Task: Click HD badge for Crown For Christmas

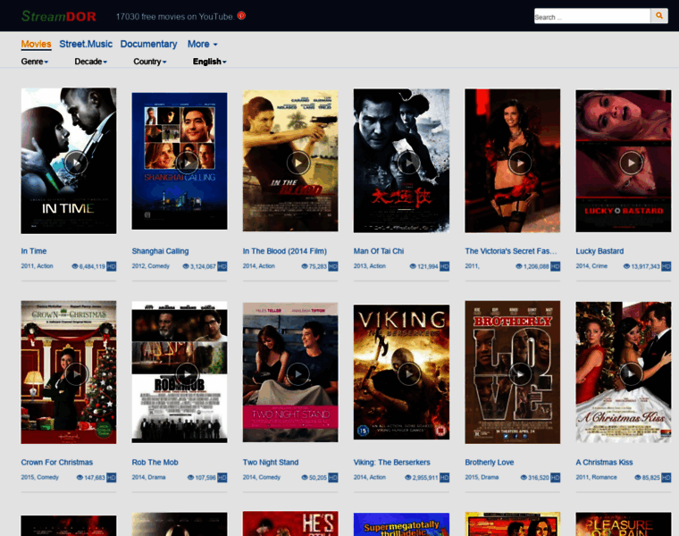Action: tap(112, 478)
